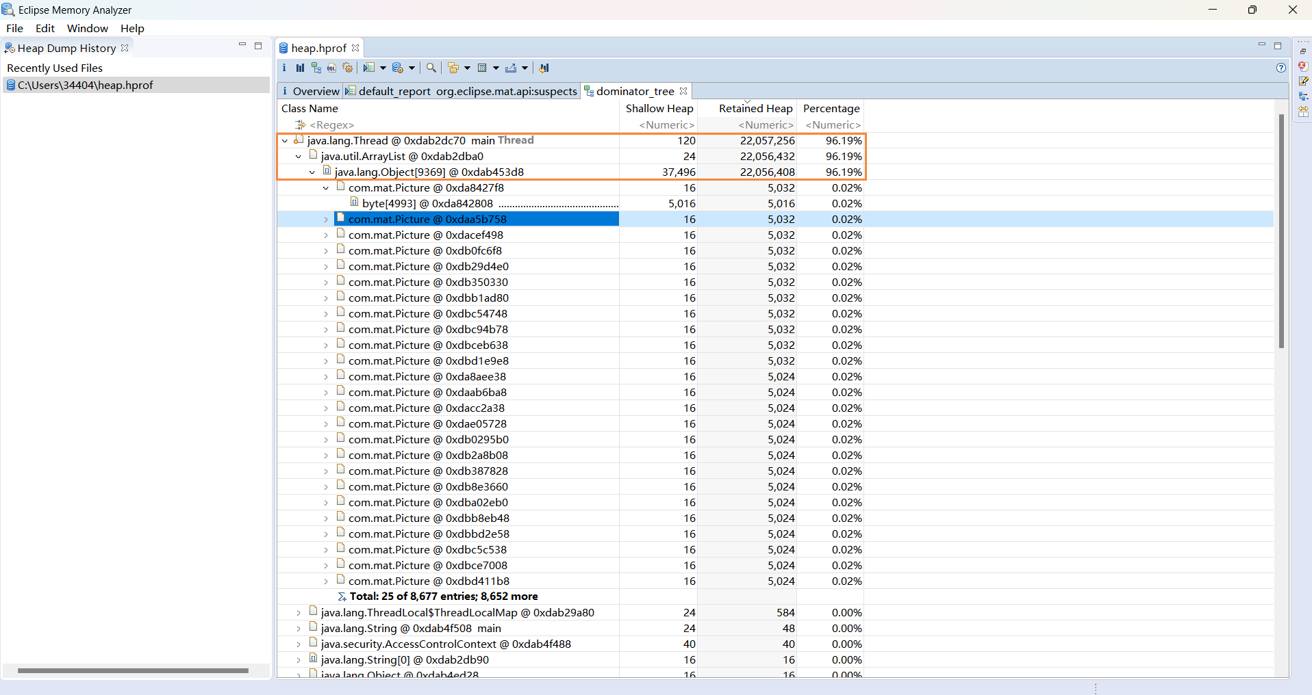
Task: Click restore icon in right sidebar
Action: pyautogui.click(x=1303, y=51)
